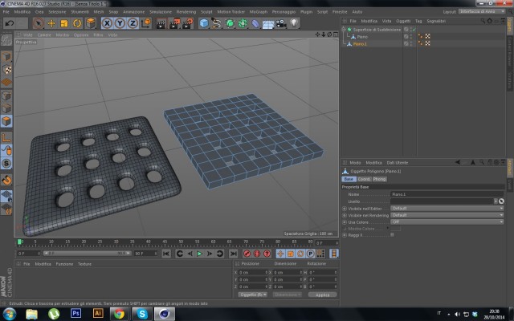Toggle the X axis lock
The height and width of the screenshot is (321, 514).
[107, 23]
